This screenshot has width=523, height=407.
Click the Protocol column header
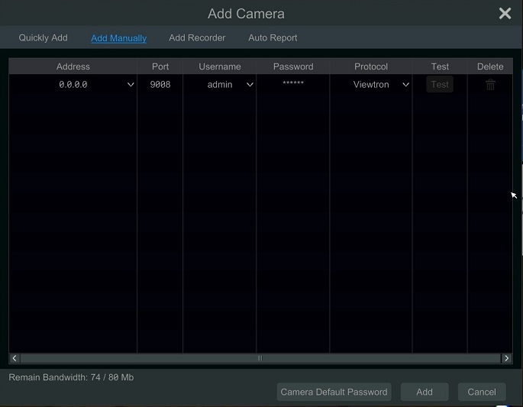pos(371,66)
